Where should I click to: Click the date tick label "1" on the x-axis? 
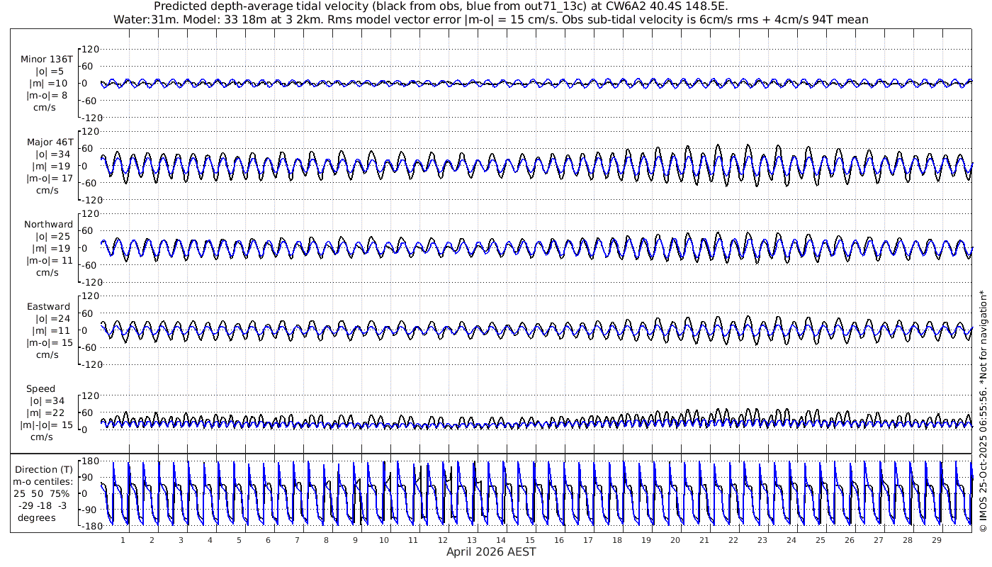pos(123,540)
